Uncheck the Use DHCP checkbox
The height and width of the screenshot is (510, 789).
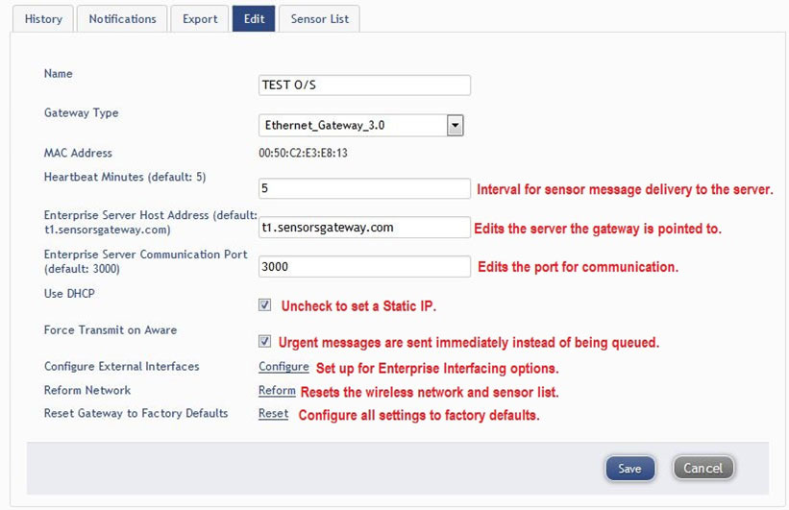coord(264,304)
